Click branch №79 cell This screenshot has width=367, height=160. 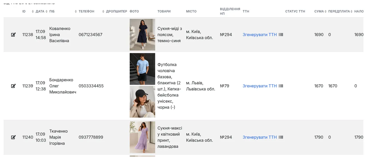tap(225, 86)
